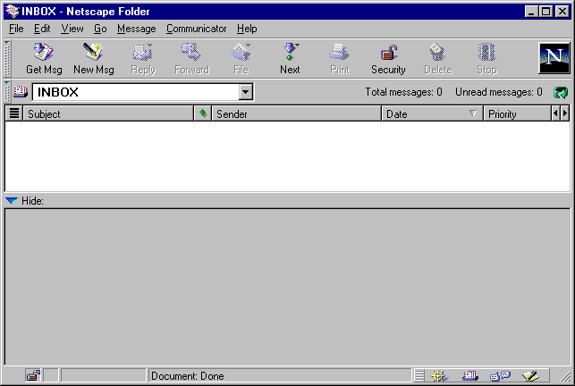Go to Next unread message button
Viewport: 575px width, 386px height.
point(290,59)
